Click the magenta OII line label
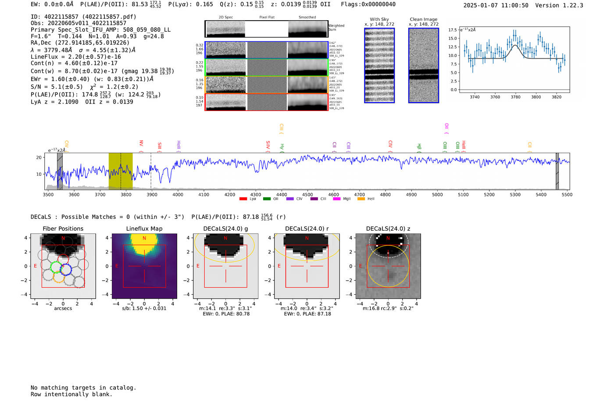Screen dimensions: 614x418 (x=446, y=129)
